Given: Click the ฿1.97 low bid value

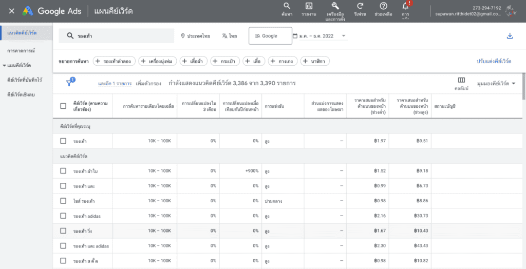Looking at the screenshot, I should click(x=380, y=141).
